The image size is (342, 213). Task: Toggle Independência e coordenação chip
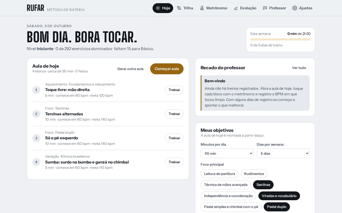coord(228,196)
